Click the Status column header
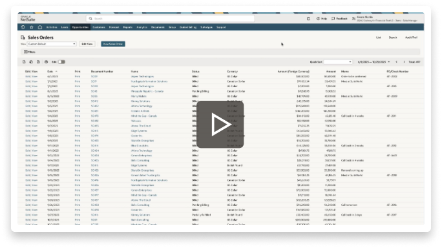This screenshot has width=442, height=248. click(196, 72)
